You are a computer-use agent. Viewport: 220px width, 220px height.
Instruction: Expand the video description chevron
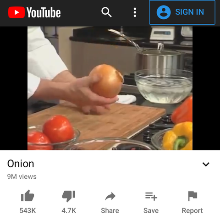pos(206,164)
